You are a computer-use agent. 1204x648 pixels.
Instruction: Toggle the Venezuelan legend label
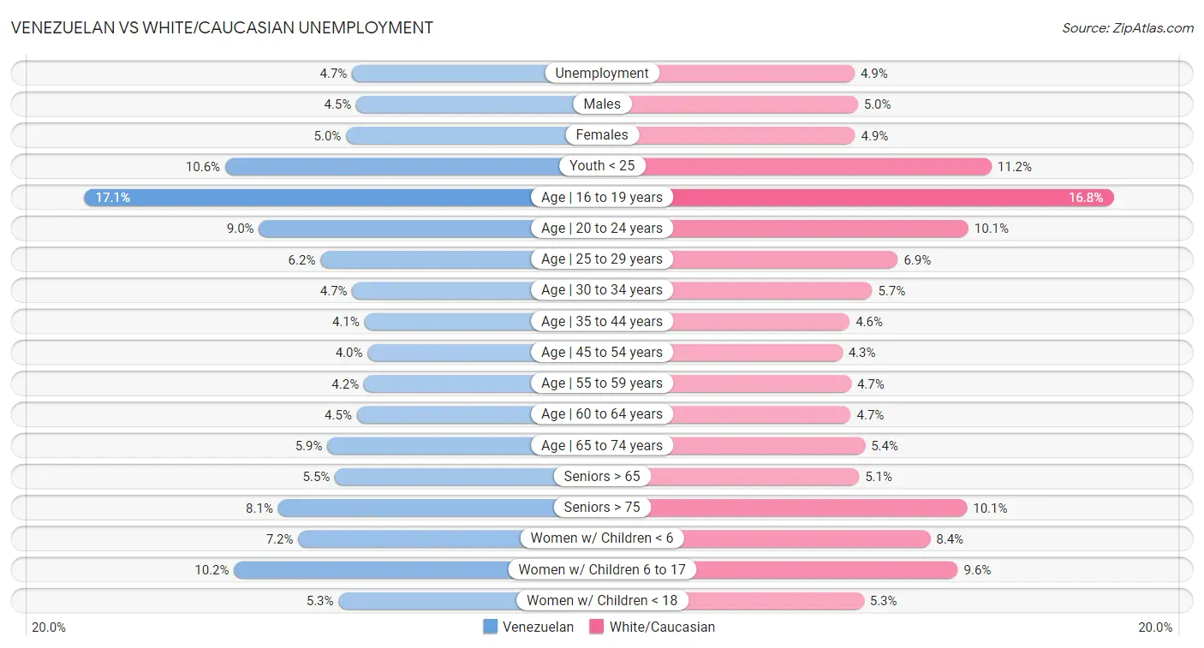538,627
